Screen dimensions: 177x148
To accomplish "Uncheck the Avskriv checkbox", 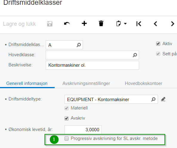I will [x=67, y=118].
